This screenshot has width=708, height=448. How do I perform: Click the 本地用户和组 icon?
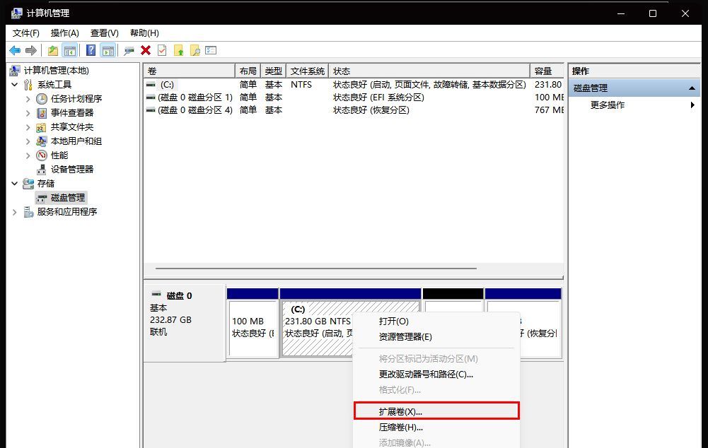click(42, 141)
